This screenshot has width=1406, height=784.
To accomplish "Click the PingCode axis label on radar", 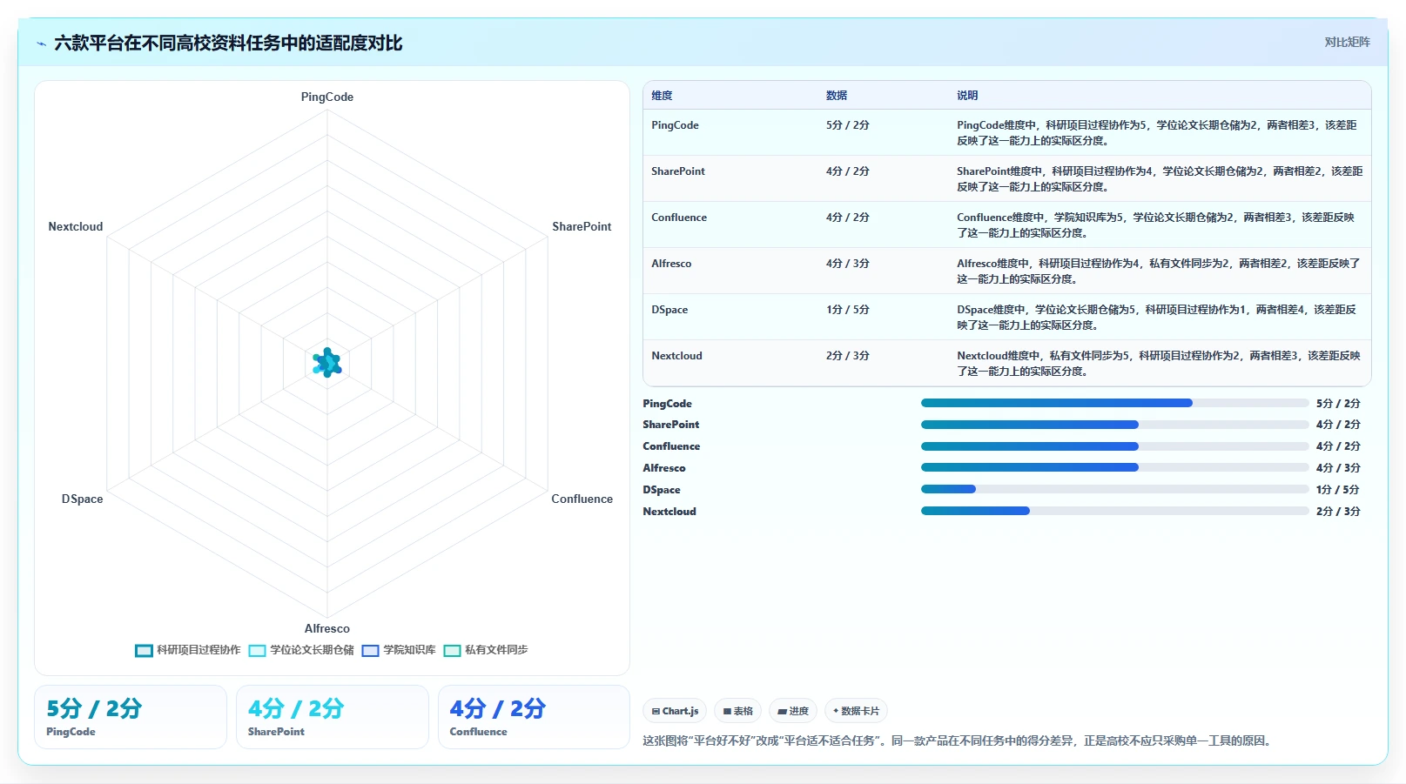I will click(327, 97).
